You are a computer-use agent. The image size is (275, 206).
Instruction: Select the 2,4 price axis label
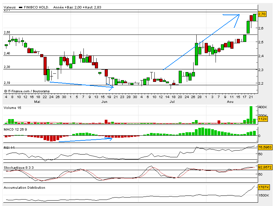click(x=261, y=56)
